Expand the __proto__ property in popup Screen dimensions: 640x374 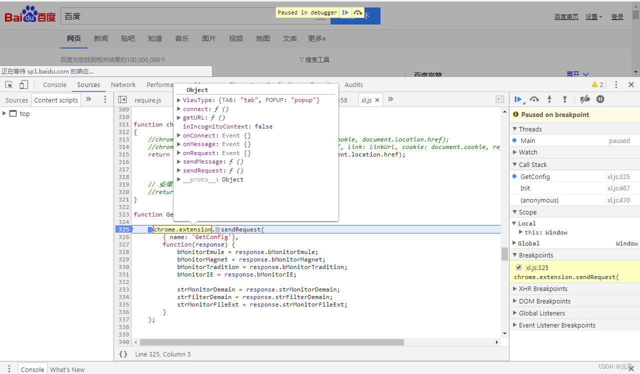coord(179,179)
